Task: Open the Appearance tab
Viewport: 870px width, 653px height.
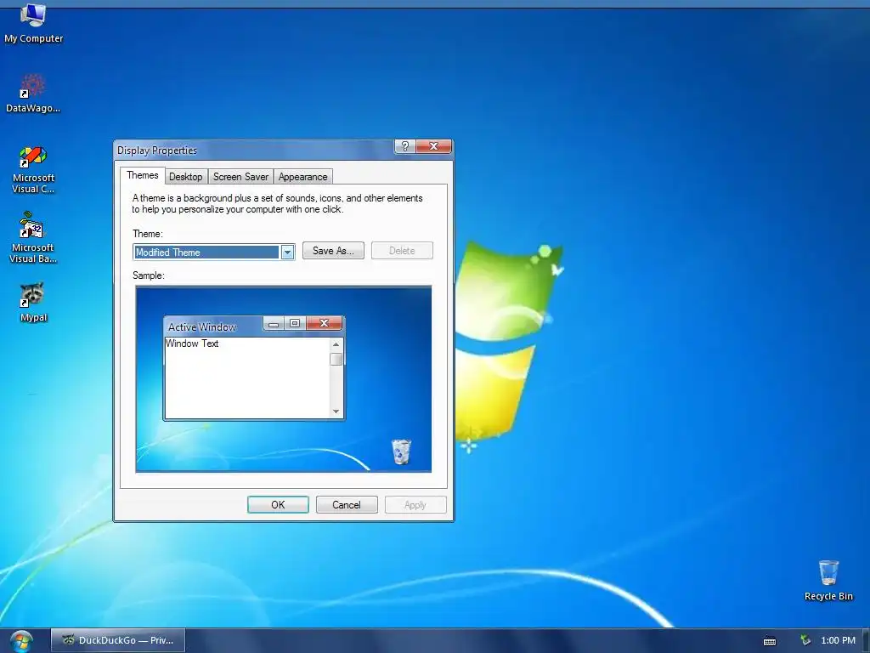Action: (x=303, y=177)
